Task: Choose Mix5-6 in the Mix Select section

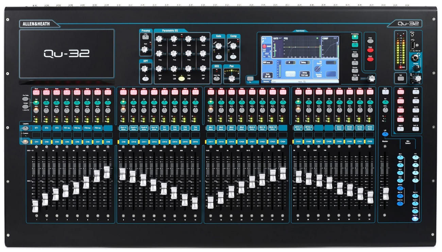Action: tap(401, 188)
